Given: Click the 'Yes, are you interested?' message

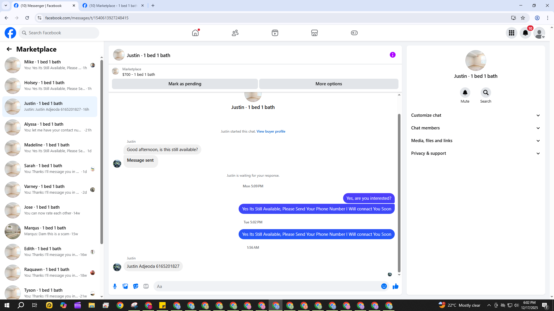Looking at the screenshot, I should point(369,198).
